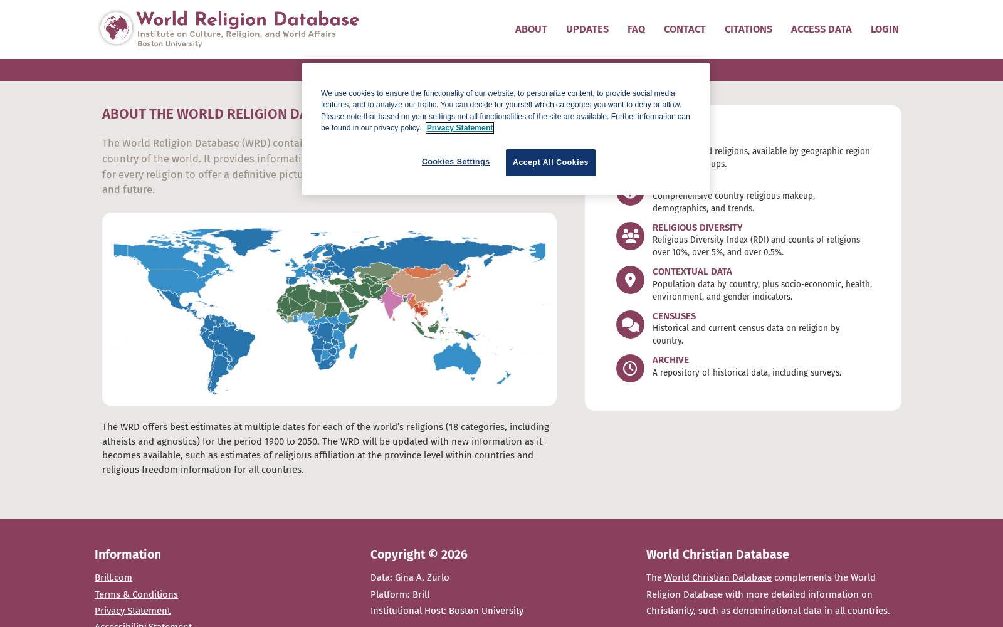Viewport: 1003px width, 627px height.
Task: Open the CITATIONS page
Action: tap(748, 29)
